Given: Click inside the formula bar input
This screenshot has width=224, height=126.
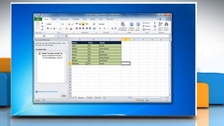Looking at the screenshot, I should pyautogui.click(x=118, y=36).
